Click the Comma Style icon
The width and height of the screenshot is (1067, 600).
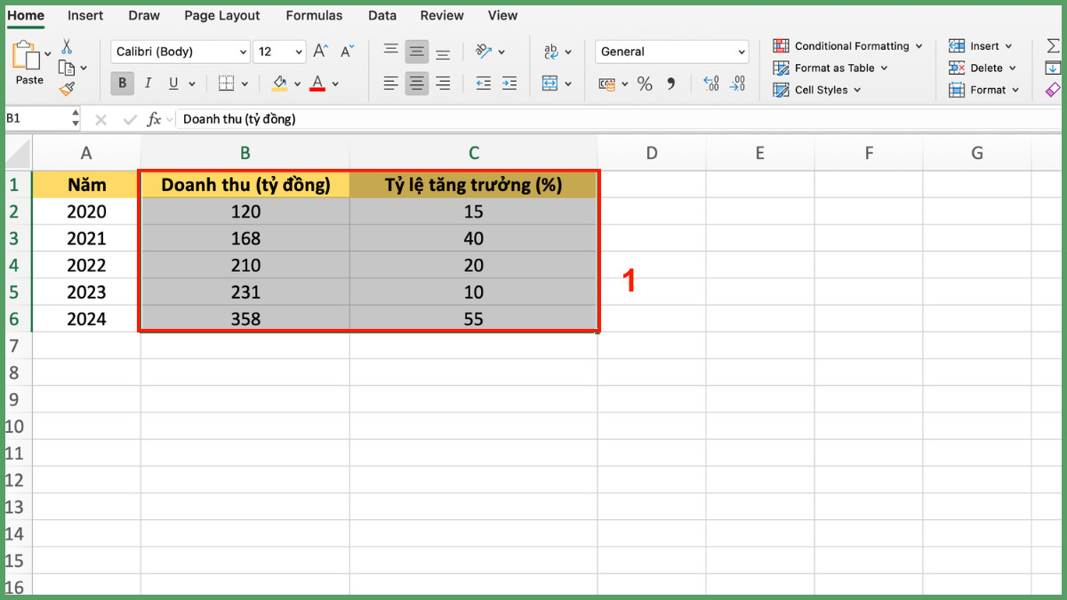671,84
